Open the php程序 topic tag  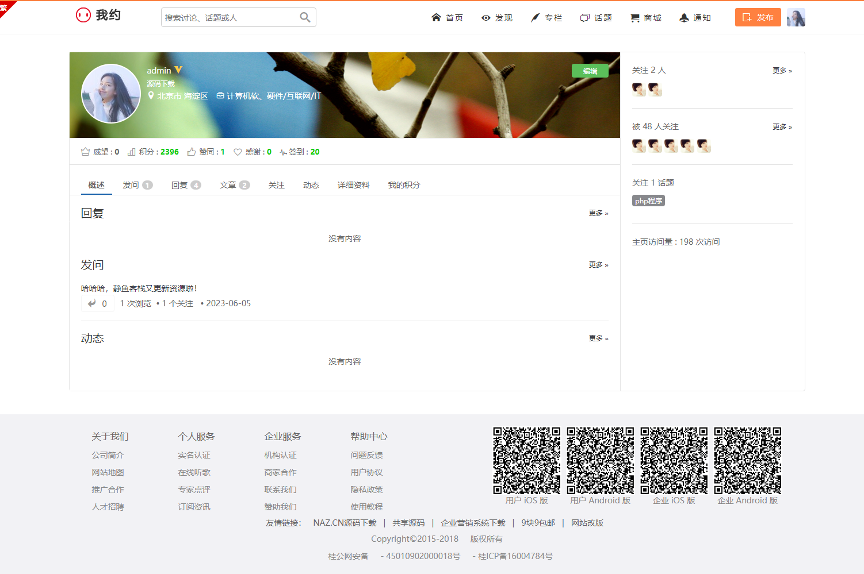(648, 201)
